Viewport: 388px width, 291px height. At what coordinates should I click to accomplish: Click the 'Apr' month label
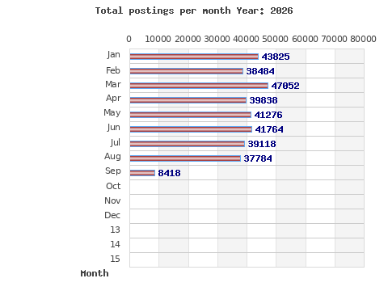[x=113, y=99]
